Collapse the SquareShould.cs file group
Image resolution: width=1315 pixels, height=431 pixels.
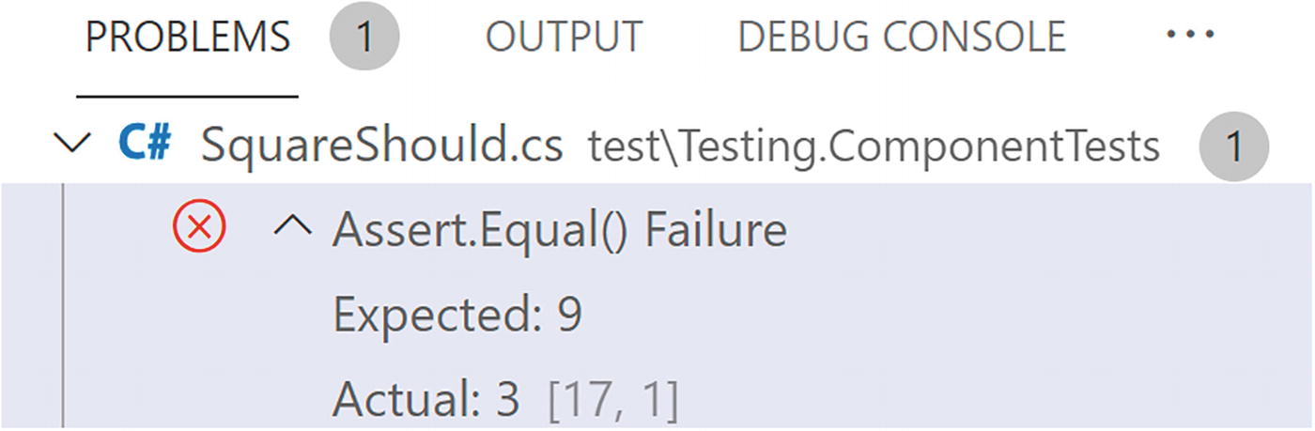point(73,146)
